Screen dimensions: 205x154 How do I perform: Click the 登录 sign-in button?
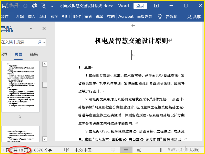[140, 6]
